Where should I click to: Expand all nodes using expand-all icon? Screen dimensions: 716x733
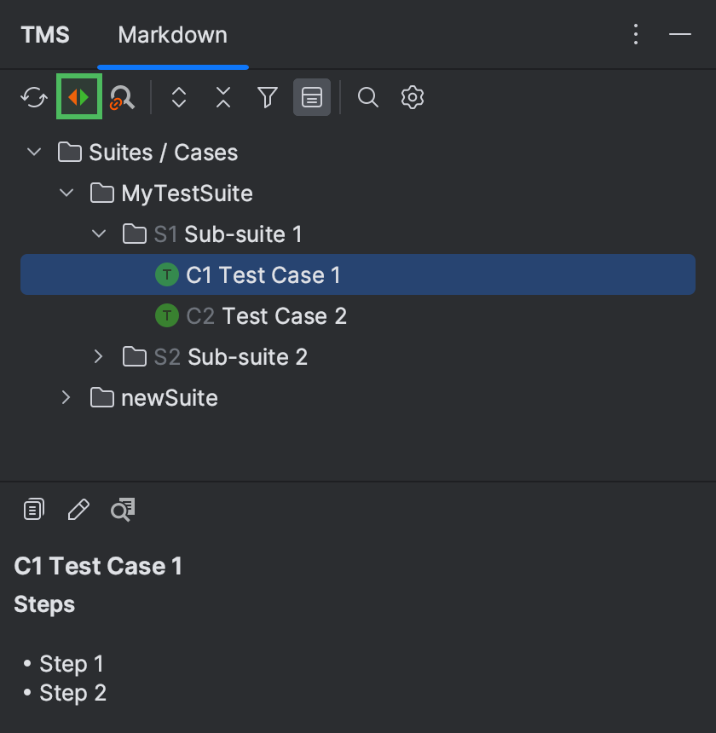coord(180,97)
